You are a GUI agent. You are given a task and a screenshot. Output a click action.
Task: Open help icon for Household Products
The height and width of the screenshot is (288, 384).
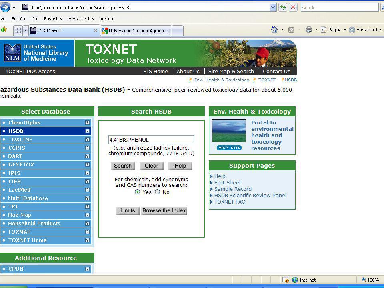click(x=87, y=223)
